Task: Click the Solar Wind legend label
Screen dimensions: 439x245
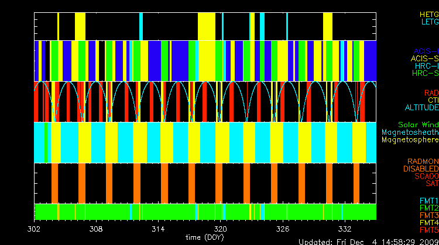Action: pyautogui.click(x=418, y=125)
